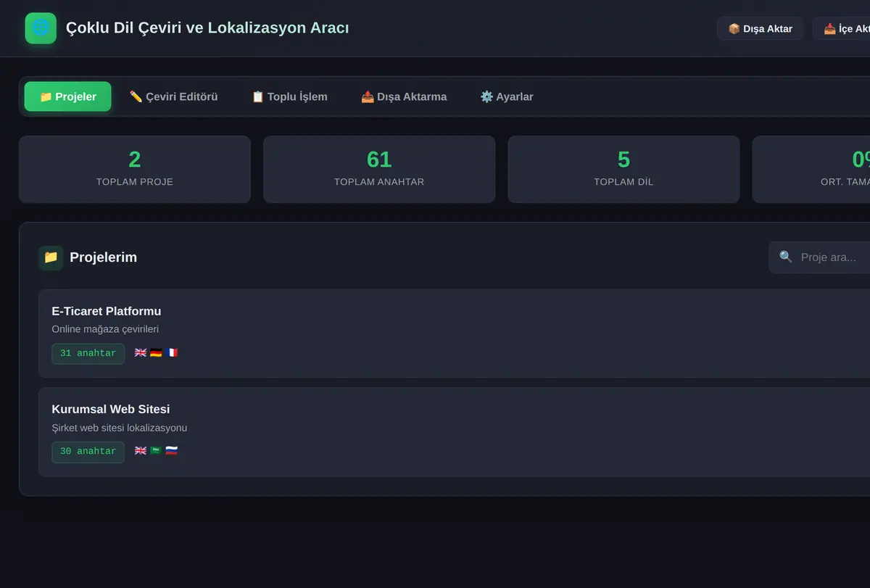The width and height of the screenshot is (870, 588).
Task: Pick the UK flag under Kurumsal Web Sitesi
Action: pos(141,451)
